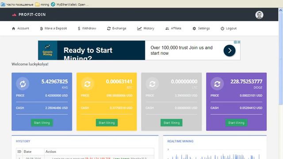
Task: Go to Make a Deposit
Action: coord(56,28)
